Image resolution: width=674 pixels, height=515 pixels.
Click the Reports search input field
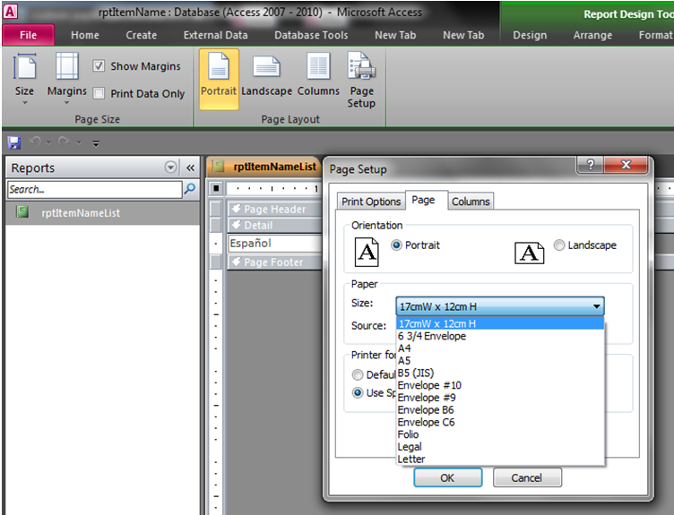click(x=95, y=189)
